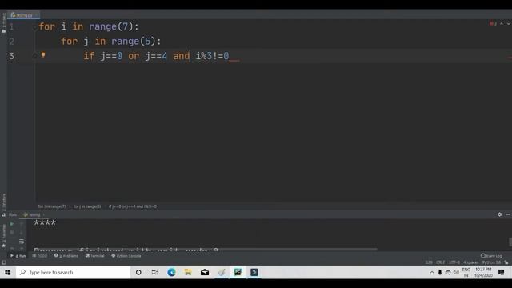Toggle soft-wrap icon in Run panel toolbar

tap(22, 242)
